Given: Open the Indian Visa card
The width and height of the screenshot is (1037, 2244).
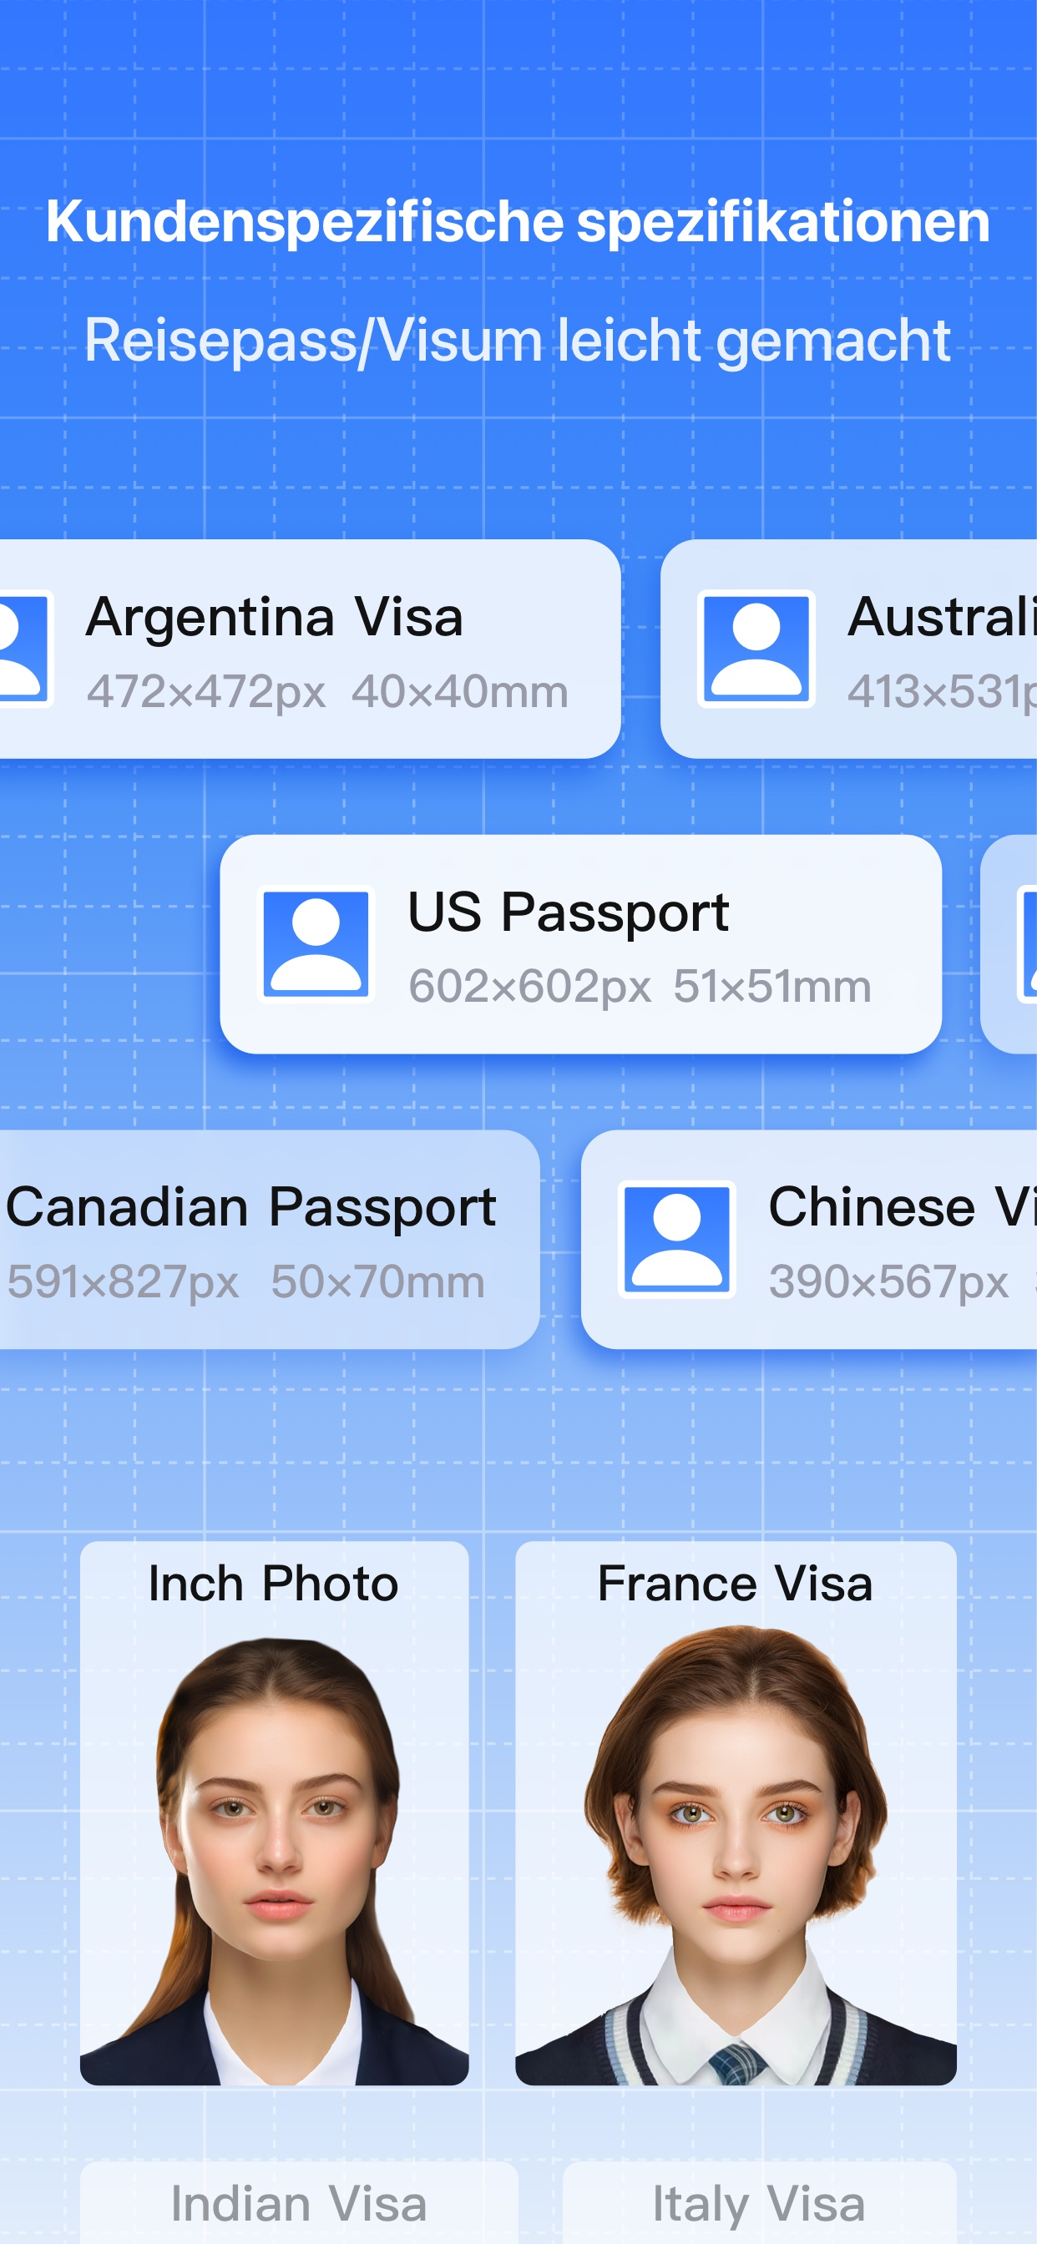Looking at the screenshot, I should [299, 2202].
